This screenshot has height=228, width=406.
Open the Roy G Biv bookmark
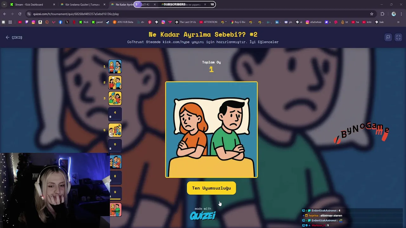(238, 22)
